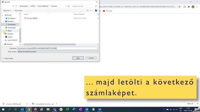Viewport: 200px width, 112px height.
Task: Open the address bar previous locations dropdown
Action: click(66, 6)
